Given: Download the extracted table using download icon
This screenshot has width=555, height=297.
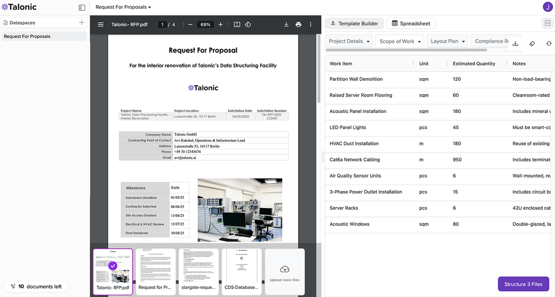Looking at the screenshot, I should point(515,44).
